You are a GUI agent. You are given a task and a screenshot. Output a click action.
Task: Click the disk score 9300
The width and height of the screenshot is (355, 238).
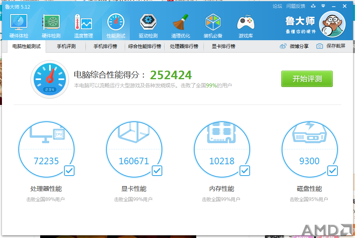pos(309,161)
